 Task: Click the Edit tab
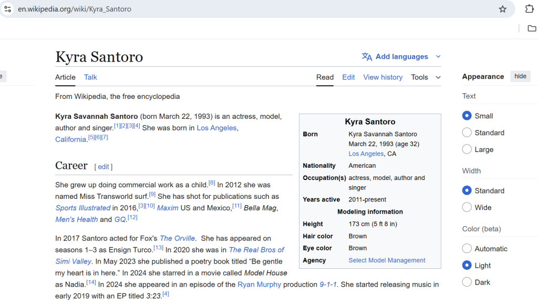[348, 77]
